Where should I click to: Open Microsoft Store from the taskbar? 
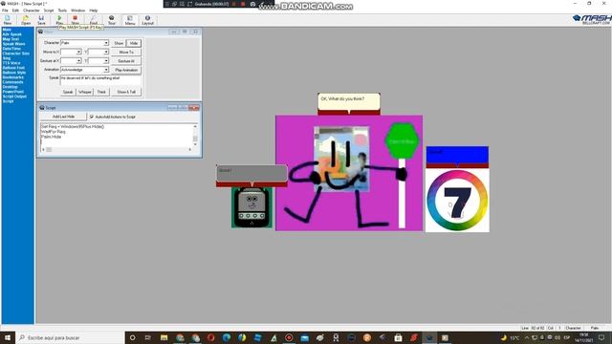point(398,337)
